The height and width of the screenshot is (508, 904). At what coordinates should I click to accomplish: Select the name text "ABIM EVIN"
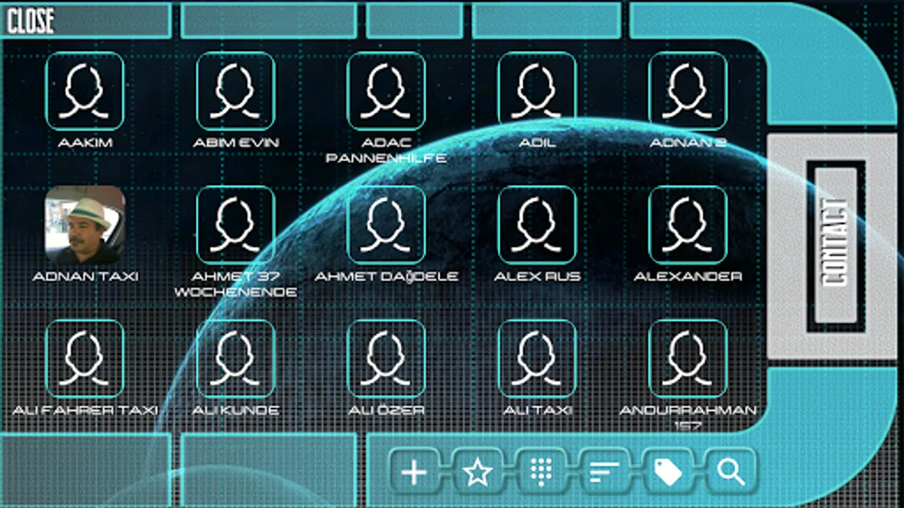tap(236, 142)
